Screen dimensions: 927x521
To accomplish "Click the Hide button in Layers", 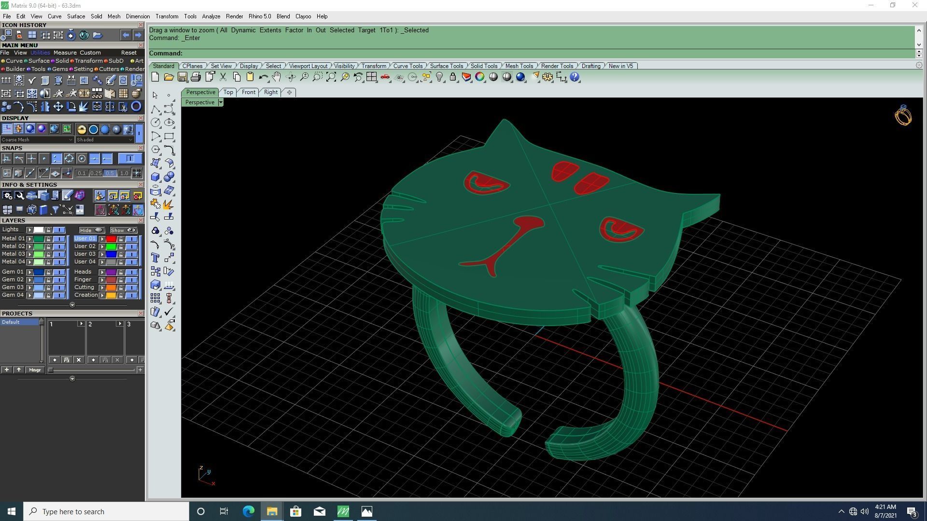I will pos(92,230).
